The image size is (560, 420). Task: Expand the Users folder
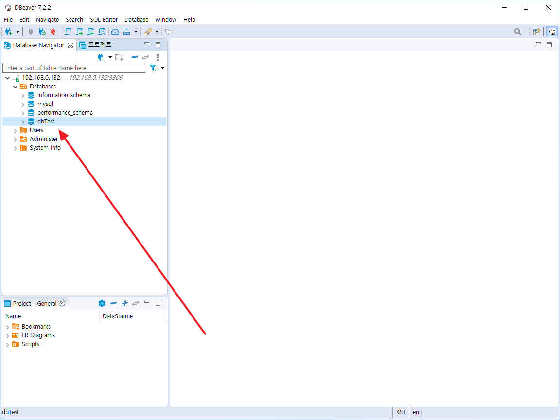point(16,130)
